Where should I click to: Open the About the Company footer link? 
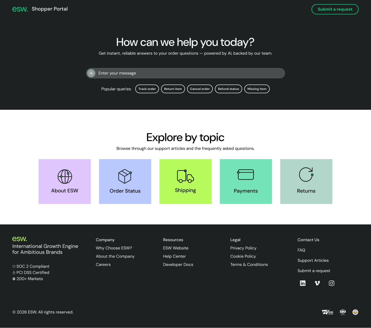point(115,256)
